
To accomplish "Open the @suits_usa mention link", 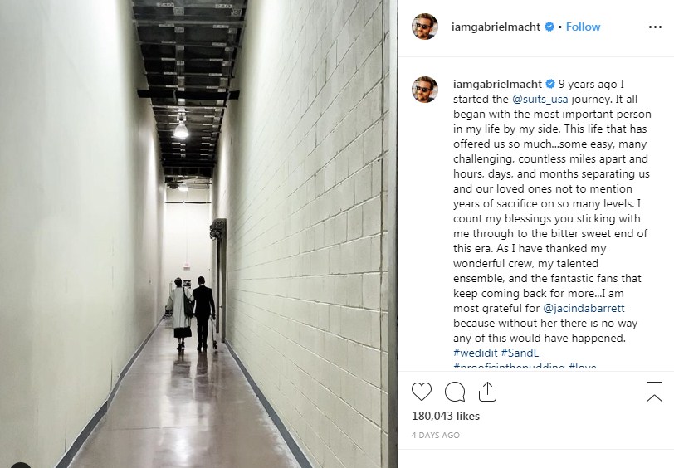I will point(540,100).
